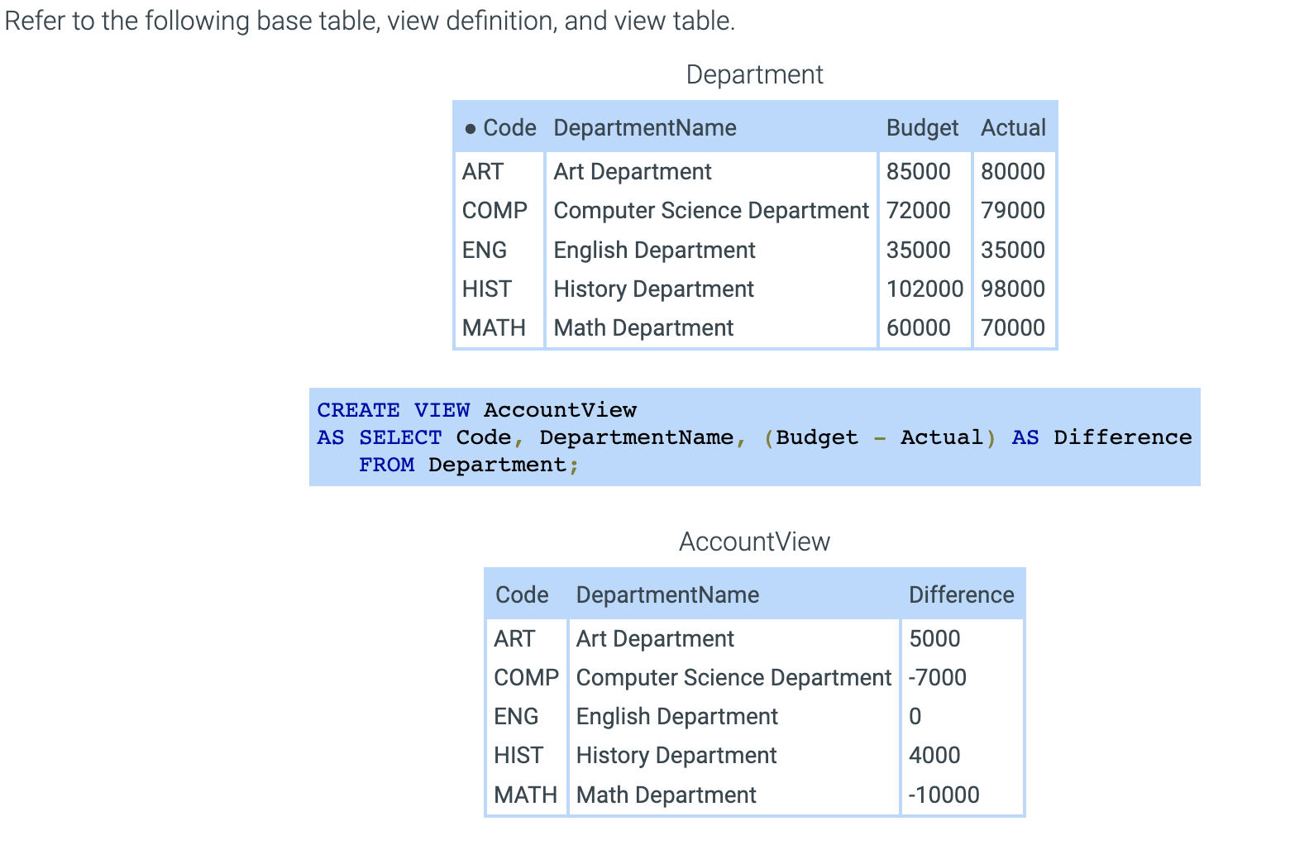Click the DepartmentName column header in Department table
1290x845 pixels.
645,128
